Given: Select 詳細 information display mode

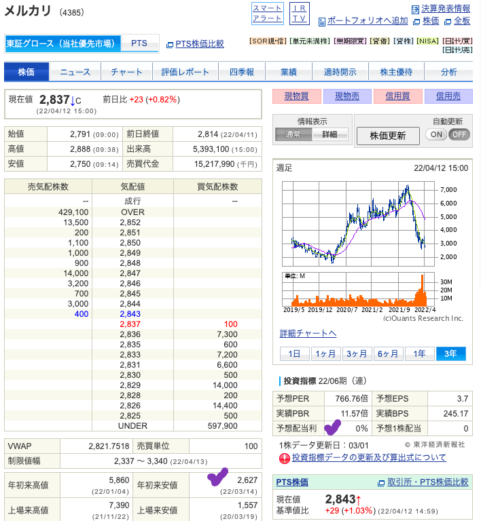Looking at the screenshot, I should coord(329,134).
